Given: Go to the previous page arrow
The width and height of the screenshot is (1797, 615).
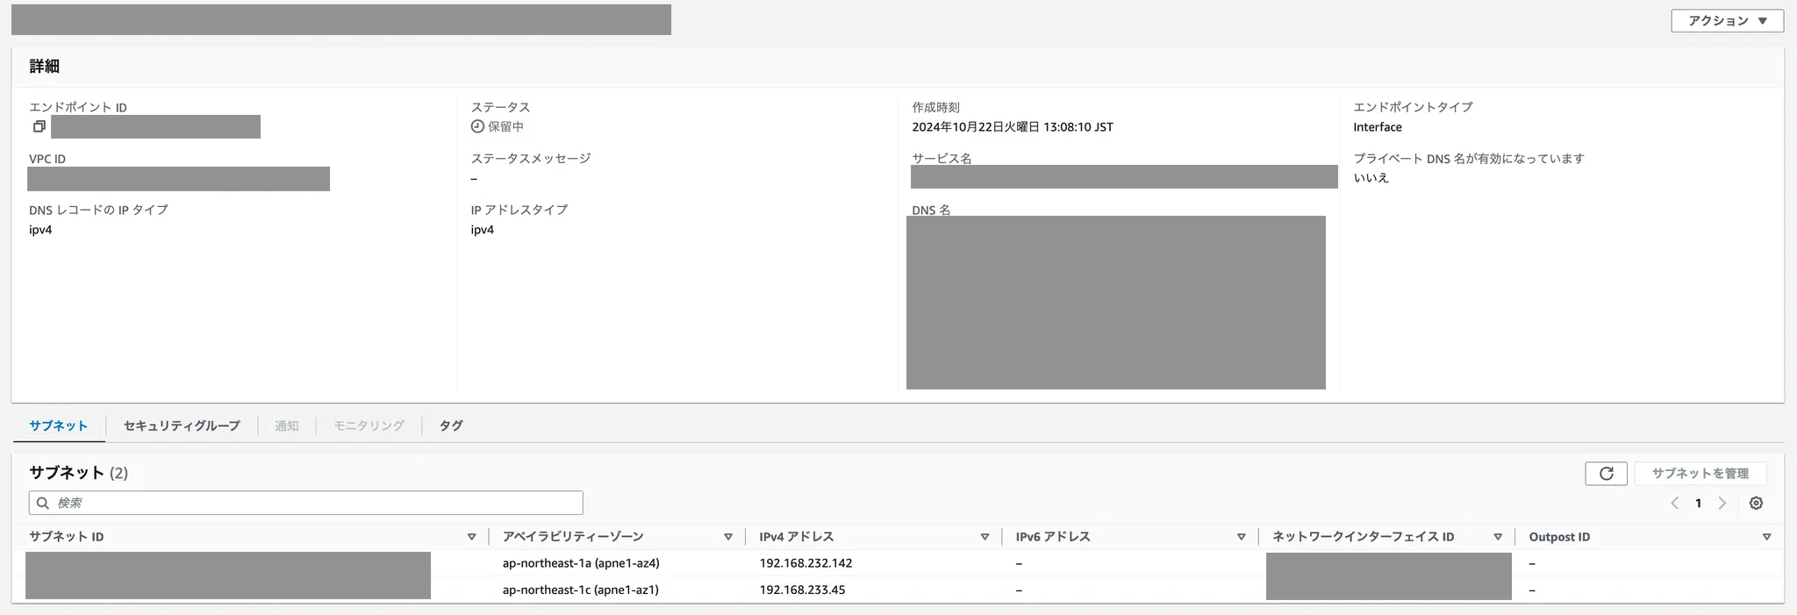Looking at the screenshot, I should (x=1674, y=503).
